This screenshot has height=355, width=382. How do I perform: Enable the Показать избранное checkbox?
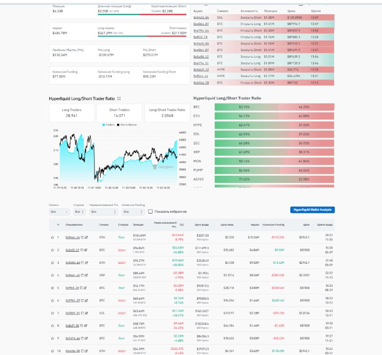150,212
